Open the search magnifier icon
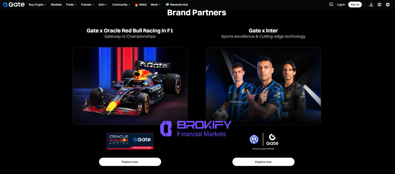 coord(331,5)
